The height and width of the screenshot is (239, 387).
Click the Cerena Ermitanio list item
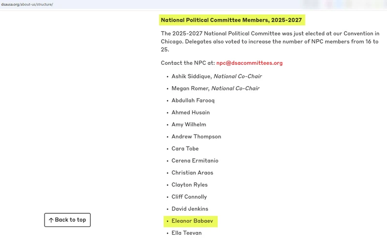(194, 161)
